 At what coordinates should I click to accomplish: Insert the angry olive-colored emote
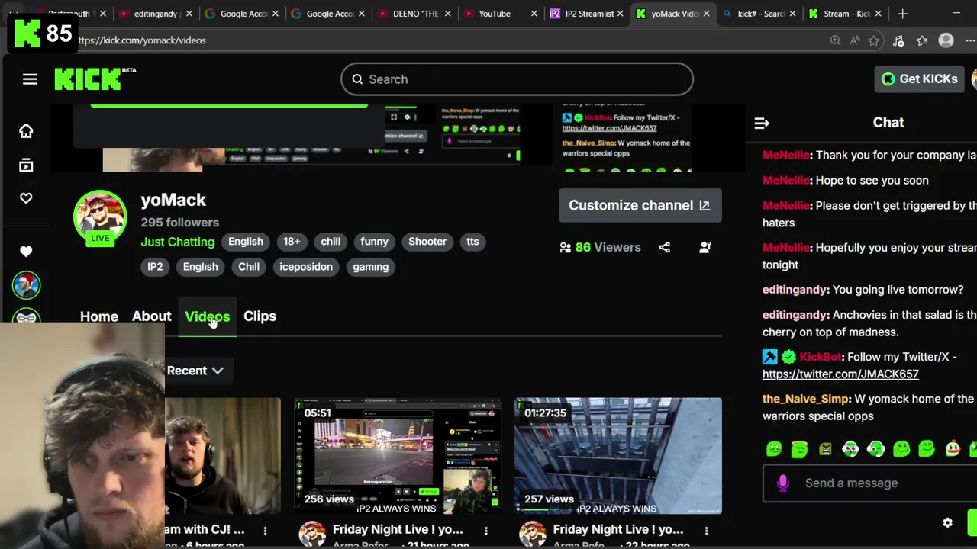825,449
